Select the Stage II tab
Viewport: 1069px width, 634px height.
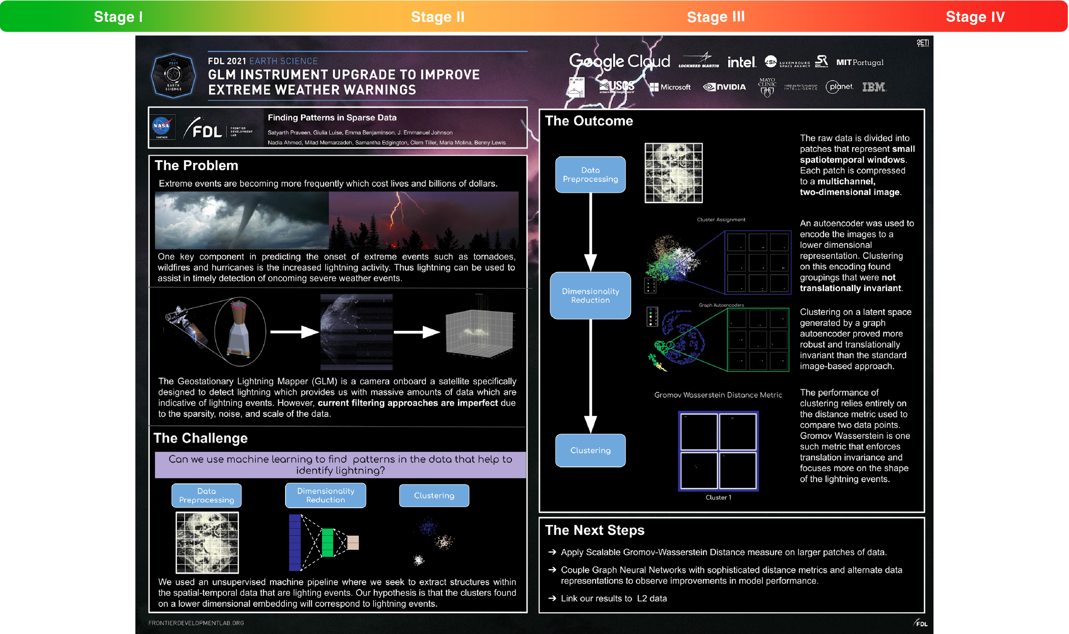click(437, 17)
